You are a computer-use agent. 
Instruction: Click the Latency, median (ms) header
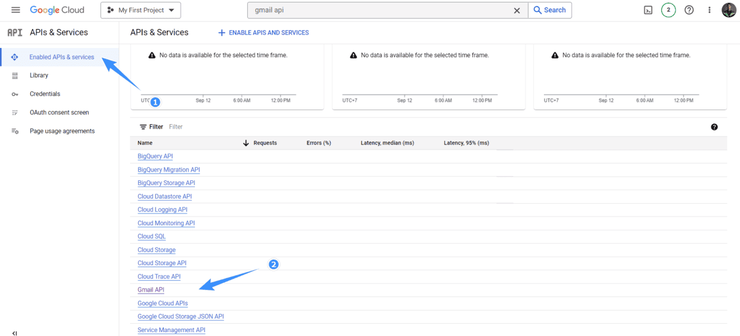click(387, 143)
